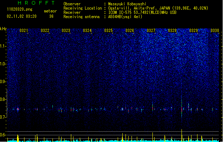Click the 0323 time marker
This screenshot has height=142, width=223.
pyautogui.click(x=66, y=30)
